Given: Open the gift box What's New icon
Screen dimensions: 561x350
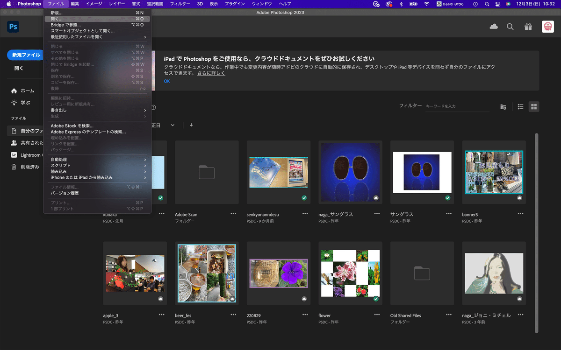Looking at the screenshot, I should pos(528,27).
